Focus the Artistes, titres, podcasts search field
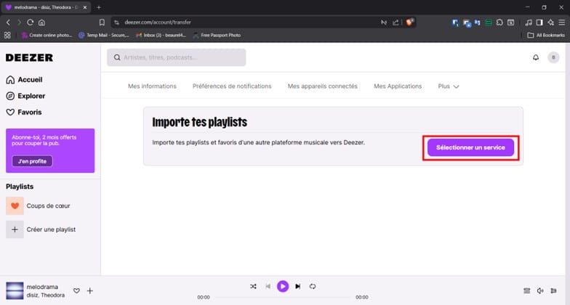 click(x=176, y=57)
